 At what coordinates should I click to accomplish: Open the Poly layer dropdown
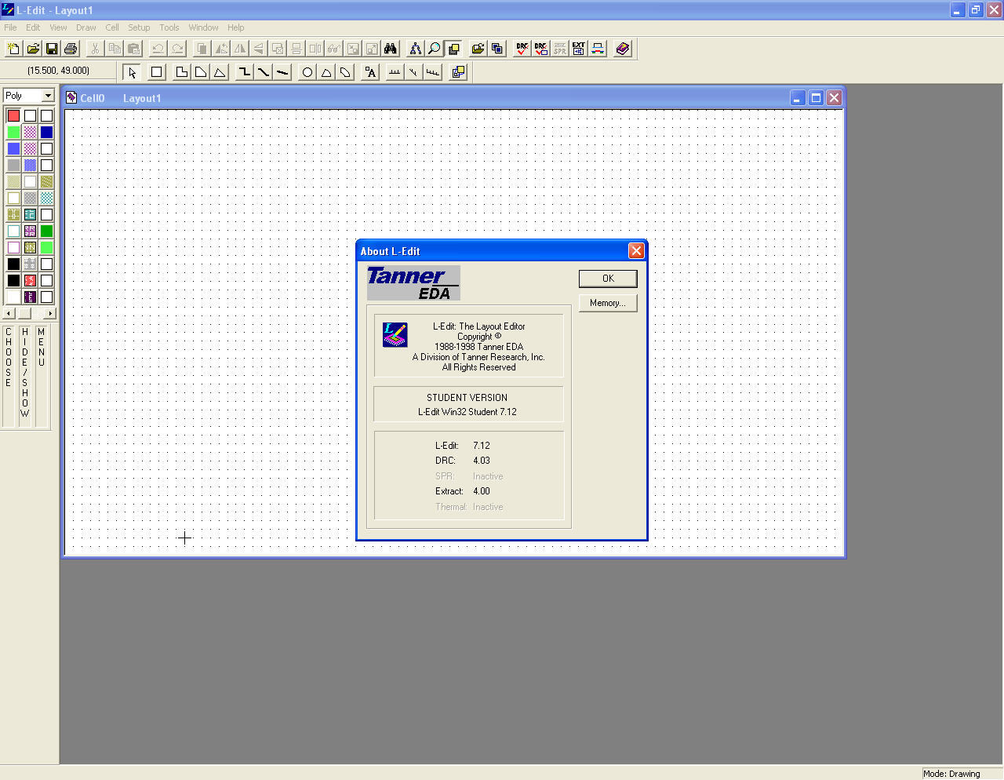[x=48, y=96]
